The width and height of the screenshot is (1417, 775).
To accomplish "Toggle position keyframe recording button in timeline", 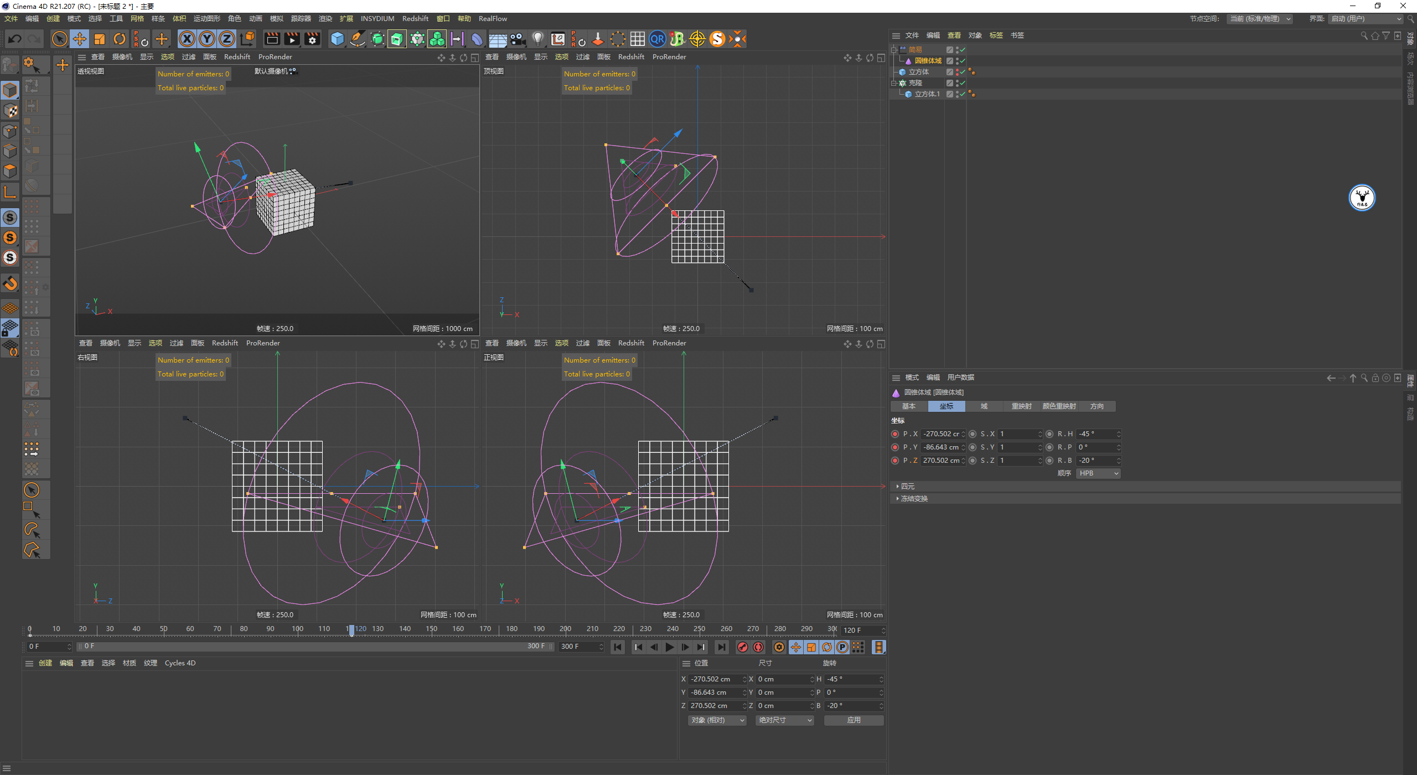I will pyautogui.click(x=795, y=647).
